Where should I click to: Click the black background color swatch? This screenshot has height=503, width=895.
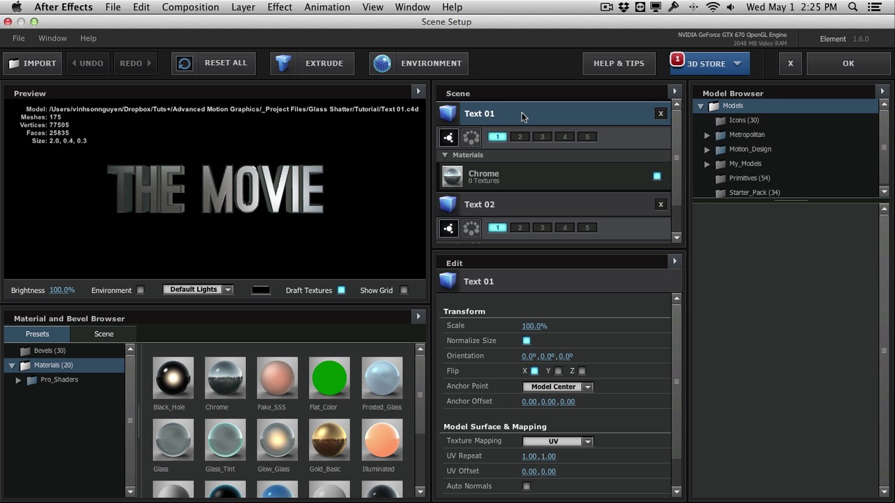(261, 290)
